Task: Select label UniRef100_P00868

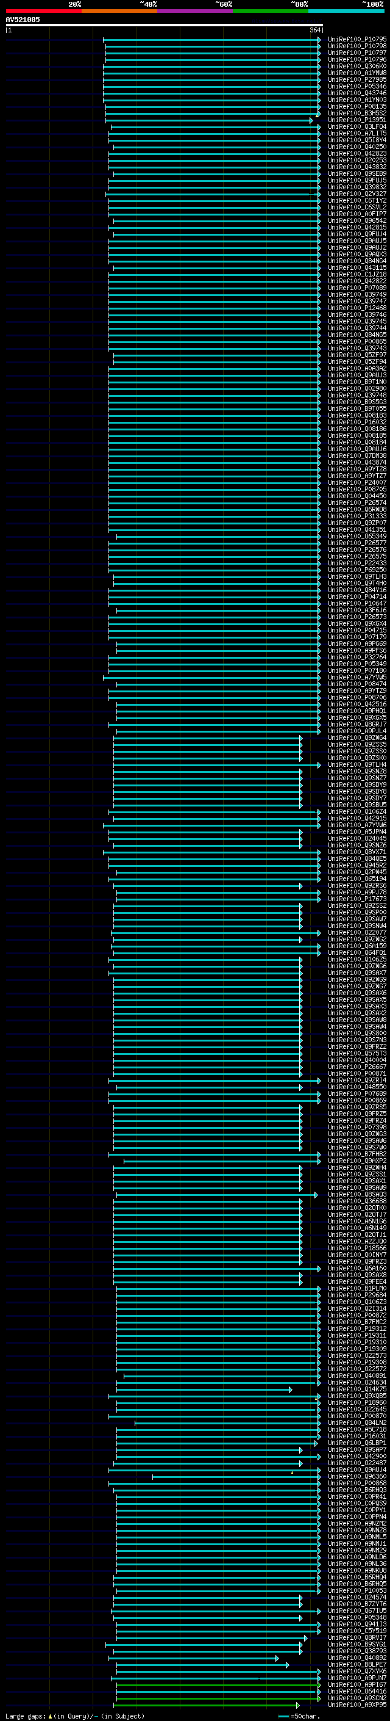Action: click(356, 1482)
